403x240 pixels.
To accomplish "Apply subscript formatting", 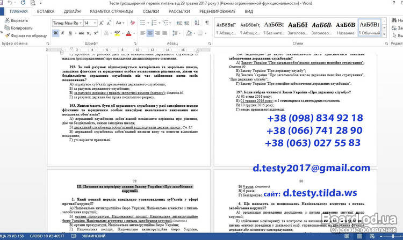I will [x=89, y=33].
